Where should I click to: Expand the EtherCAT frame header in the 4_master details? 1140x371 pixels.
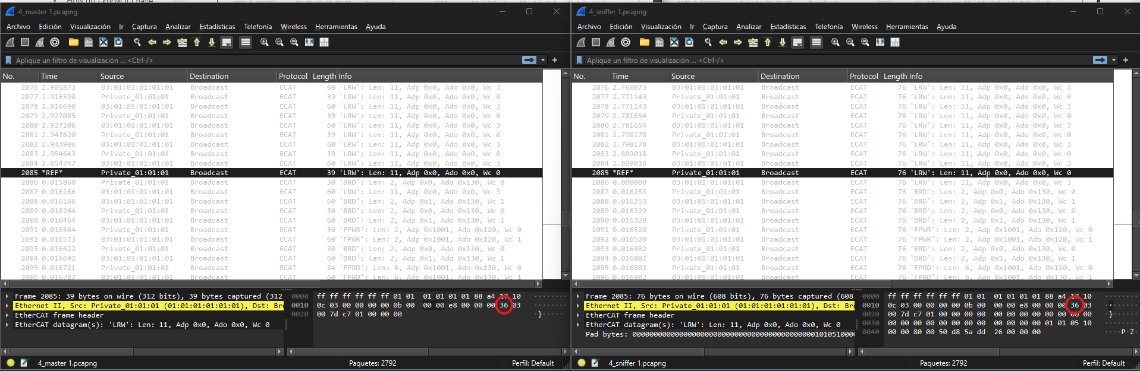click(x=7, y=315)
